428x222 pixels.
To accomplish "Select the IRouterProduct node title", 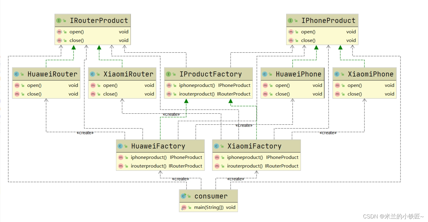I will point(99,21).
